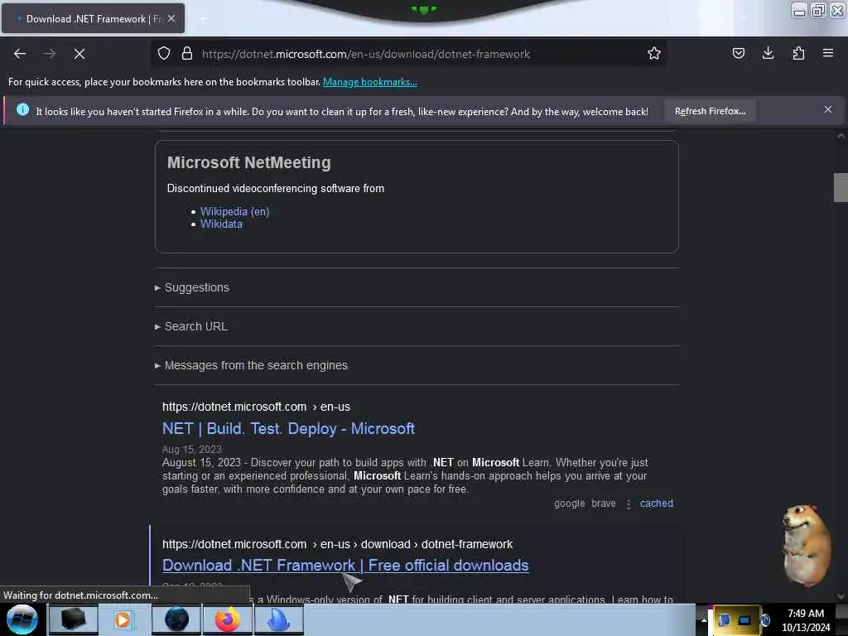Show hidden system tray icons

(x=704, y=619)
